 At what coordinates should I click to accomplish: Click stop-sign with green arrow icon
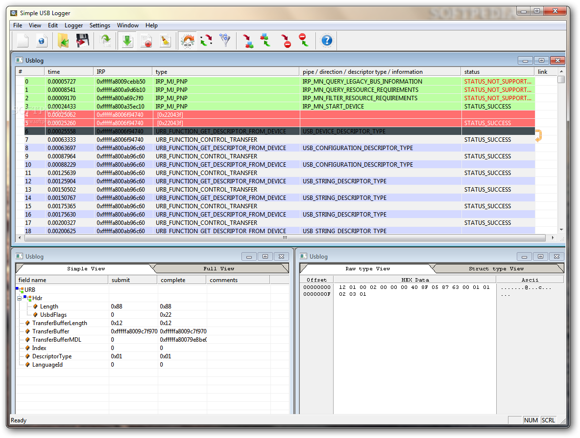tap(304, 41)
